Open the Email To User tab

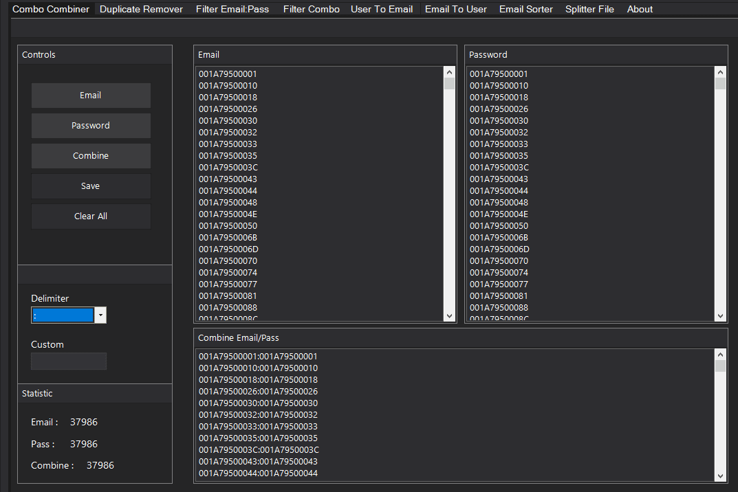pos(455,9)
